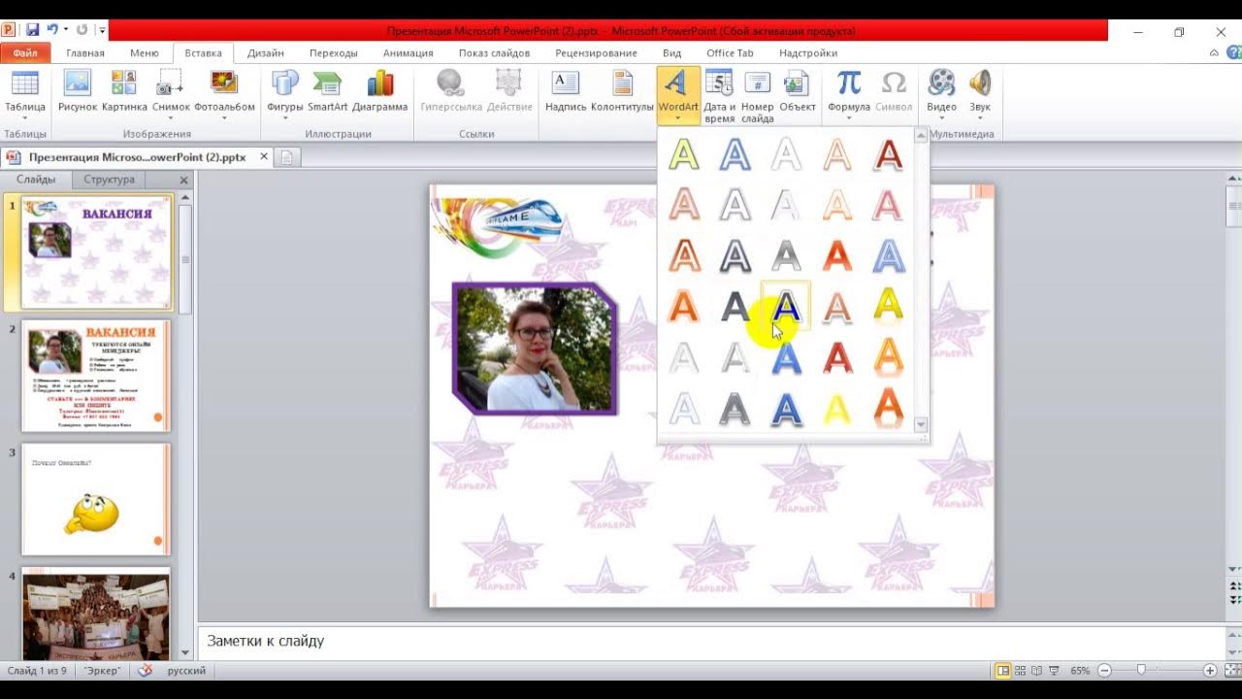The height and width of the screenshot is (699, 1242).
Task: Expand the Таблица dropdown arrow
Action: (24, 119)
